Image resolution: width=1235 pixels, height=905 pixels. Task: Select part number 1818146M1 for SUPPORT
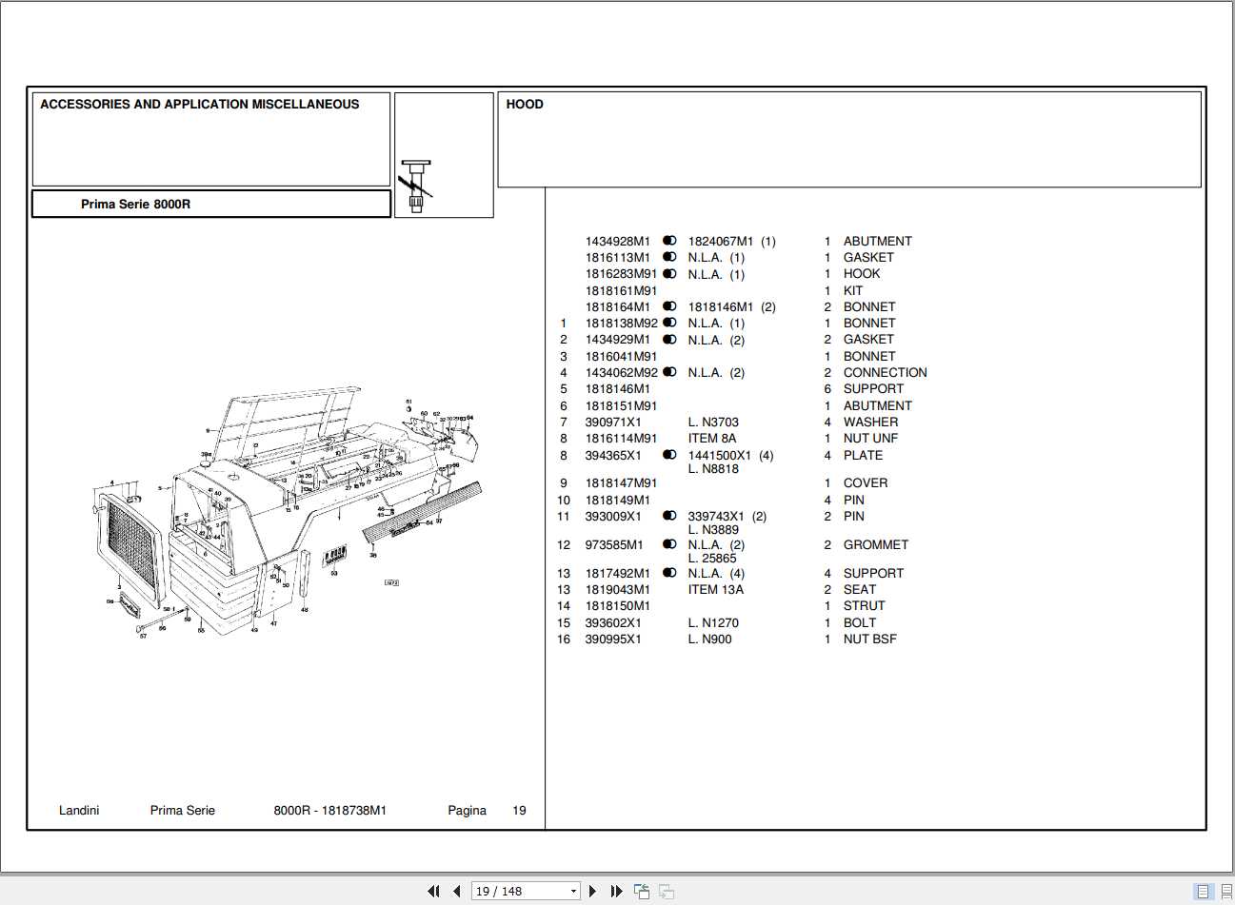(x=618, y=388)
